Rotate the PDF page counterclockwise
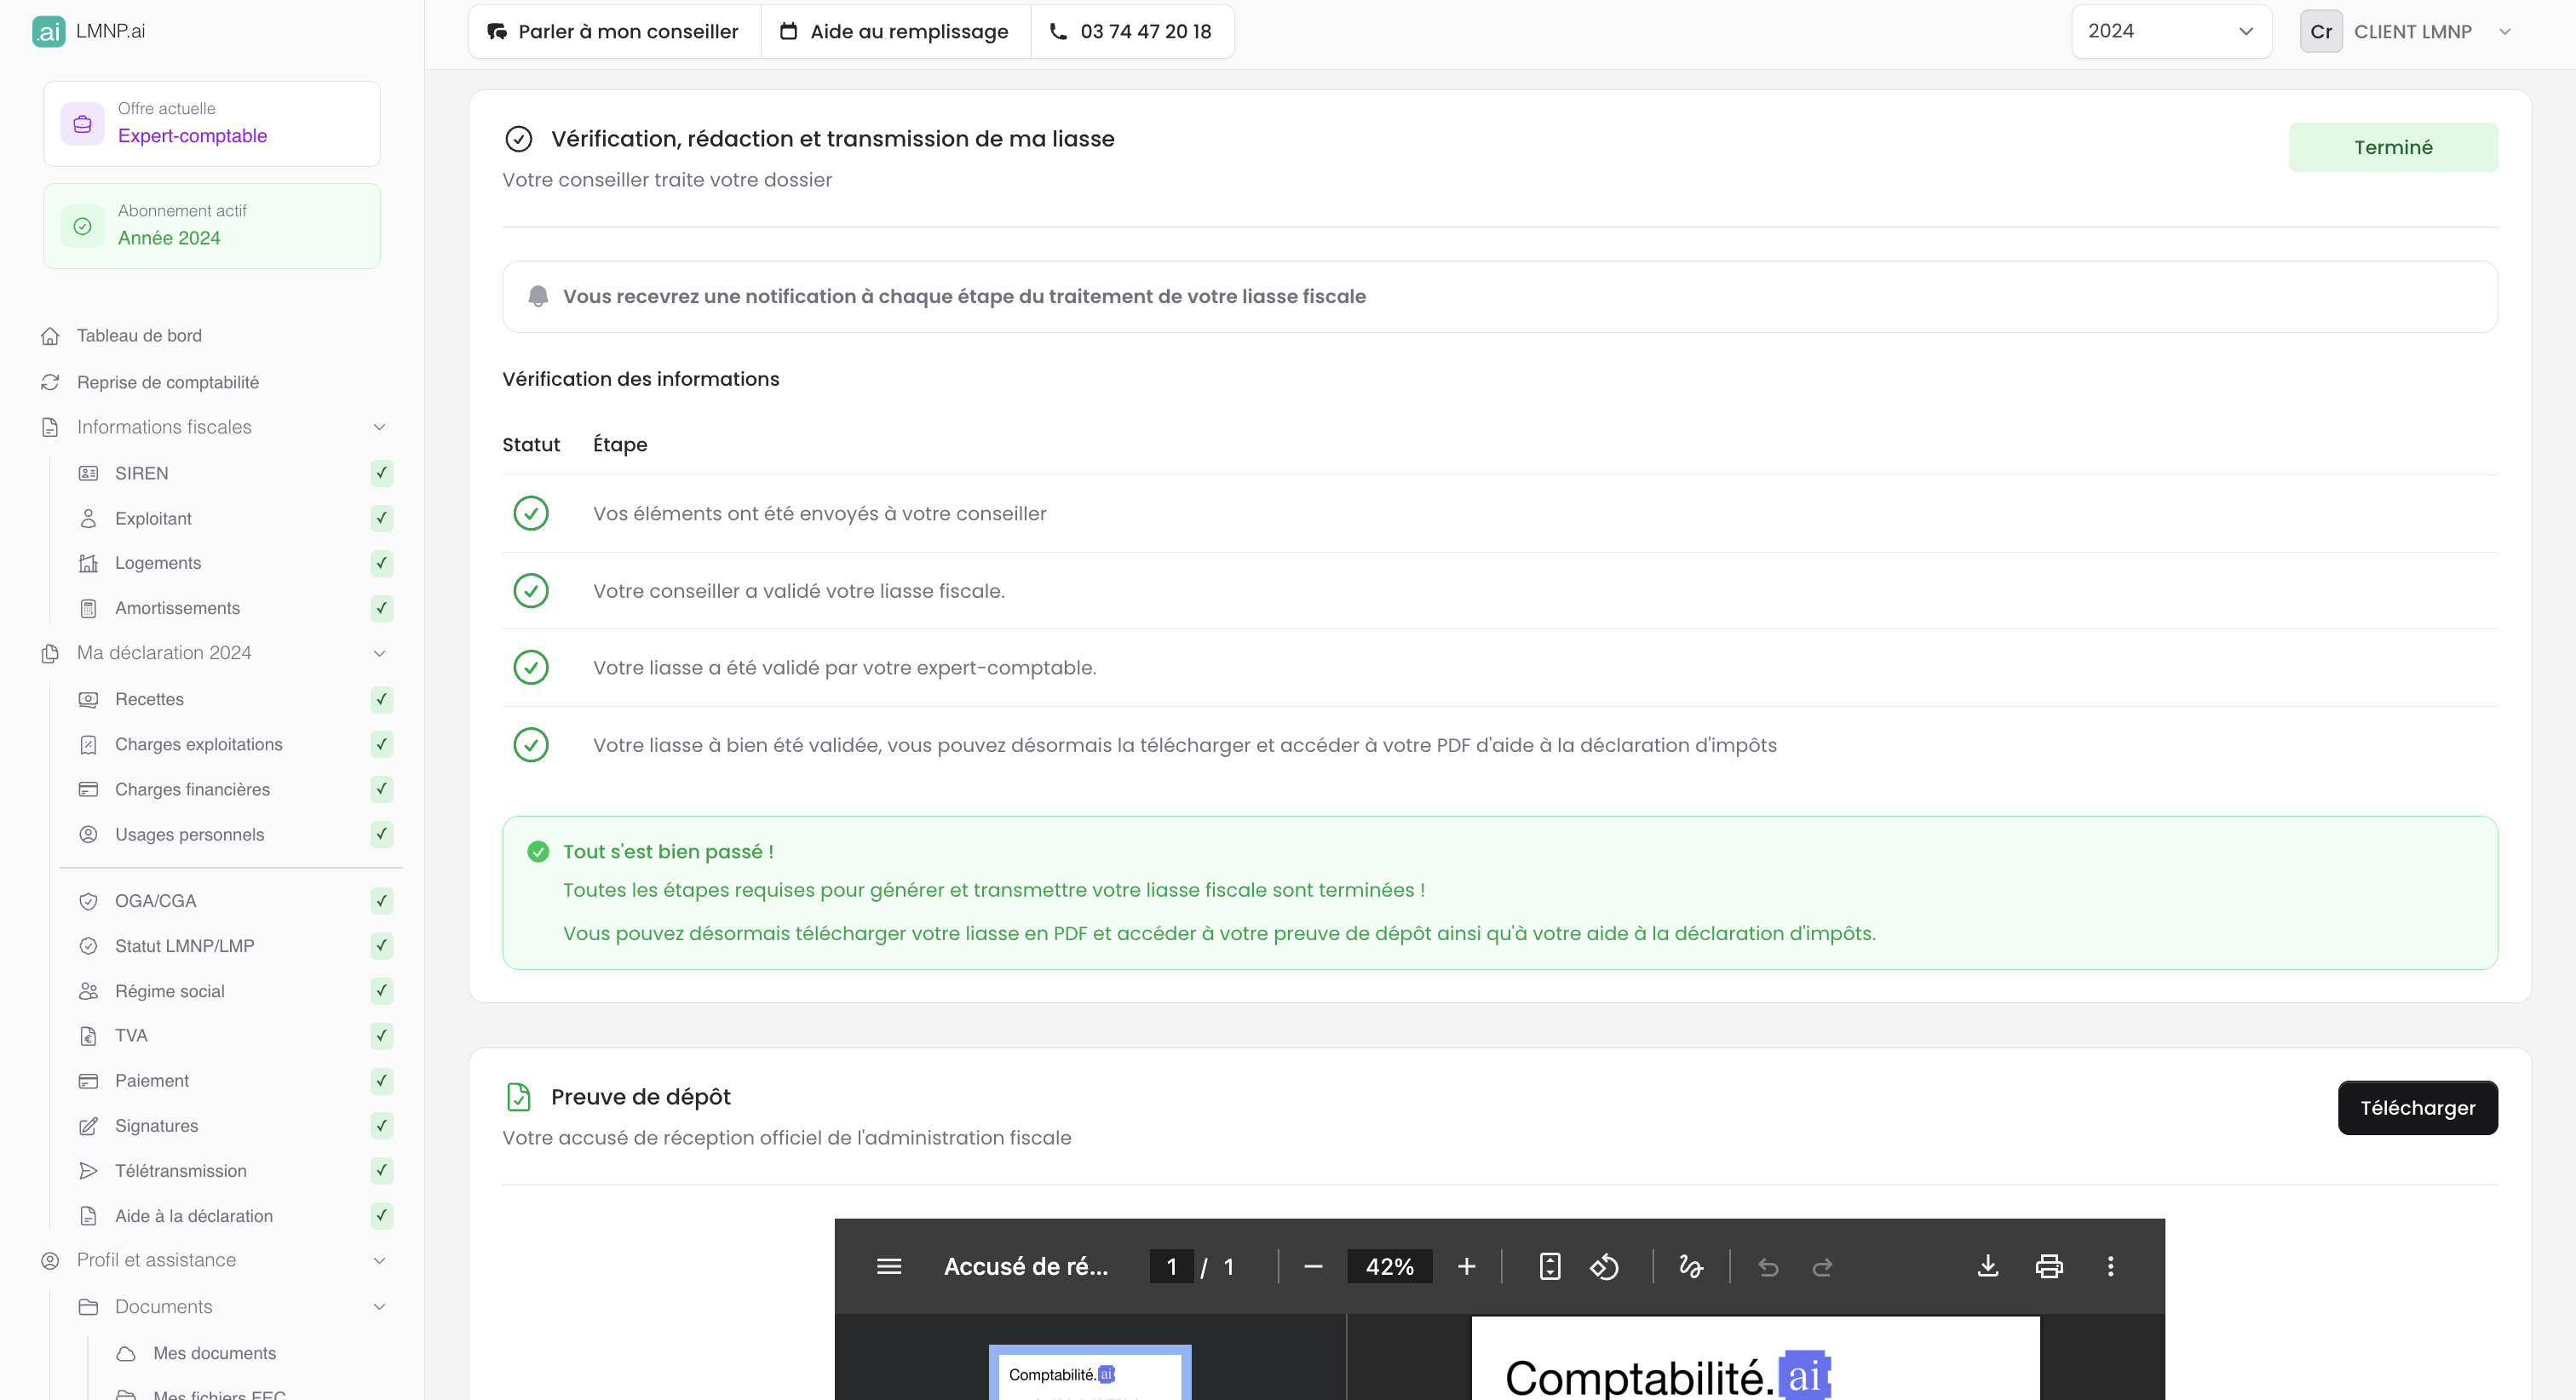The height and width of the screenshot is (1400, 2576). tap(1604, 1266)
